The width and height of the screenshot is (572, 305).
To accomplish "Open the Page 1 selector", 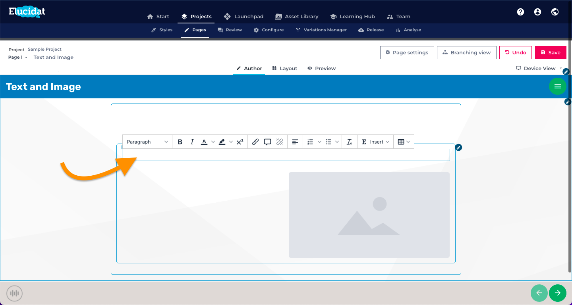I will click(18, 58).
